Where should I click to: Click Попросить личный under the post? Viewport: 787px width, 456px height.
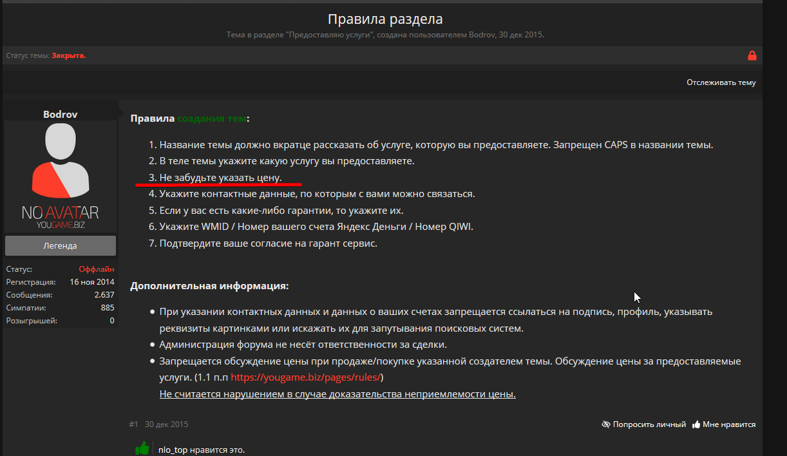(649, 424)
